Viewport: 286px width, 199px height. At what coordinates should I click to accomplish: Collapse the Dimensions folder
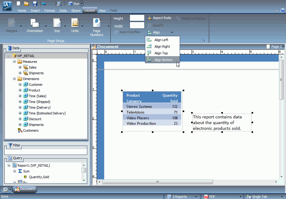(x=14, y=79)
